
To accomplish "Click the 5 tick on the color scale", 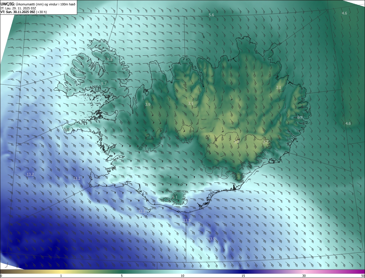I will pos(122,276).
